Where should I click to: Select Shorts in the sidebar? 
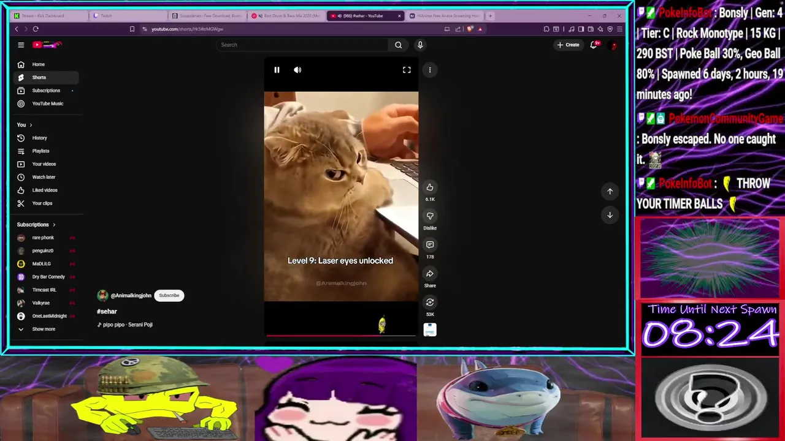[45, 77]
